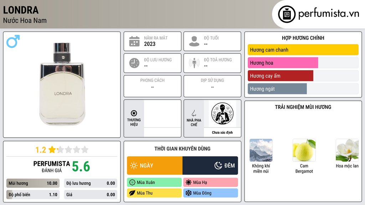Choose the Mùa Đông season tag
Image resolution: width=365 pixels, height=205 pixels.
[x=211, y=193]
